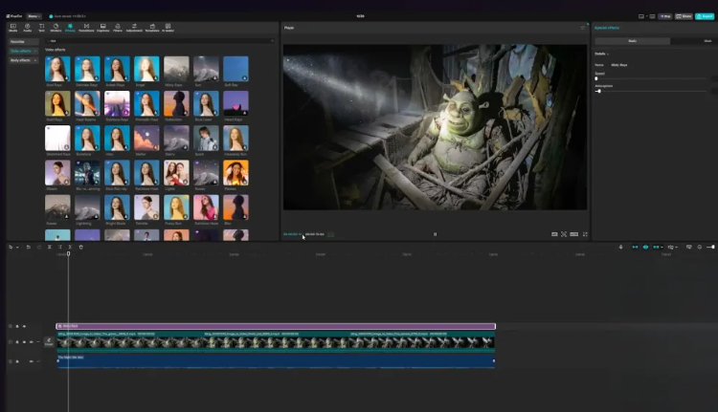Viewport: 718px width, 412px height.
Task: Click the Atmosphere slider in Special effects
Action: [x=599, y=91]
